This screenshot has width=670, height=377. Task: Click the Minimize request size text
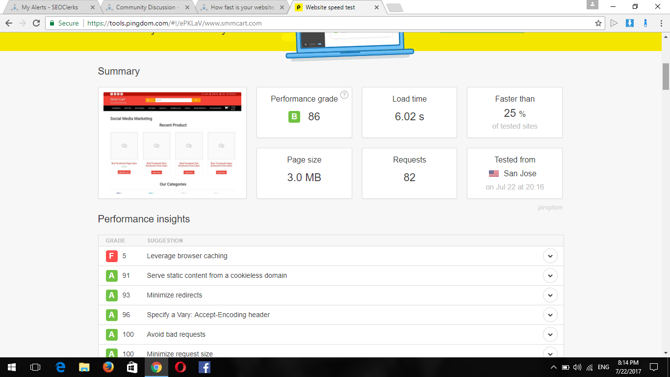[180, 354]
